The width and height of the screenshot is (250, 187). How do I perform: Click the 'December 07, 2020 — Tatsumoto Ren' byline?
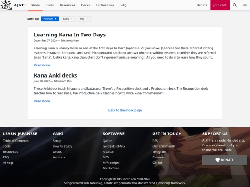56,40
